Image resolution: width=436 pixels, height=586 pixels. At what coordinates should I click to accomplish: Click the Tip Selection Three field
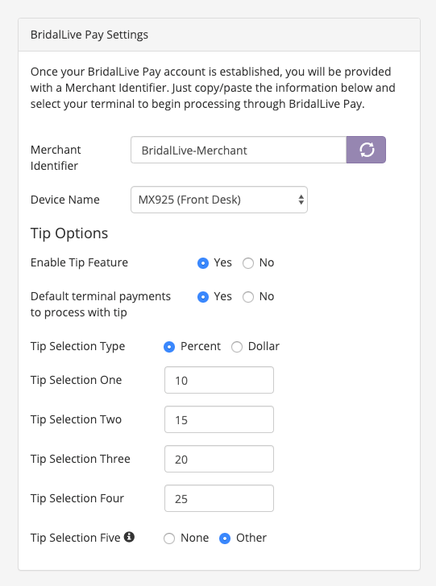click(x=219, y=459)
